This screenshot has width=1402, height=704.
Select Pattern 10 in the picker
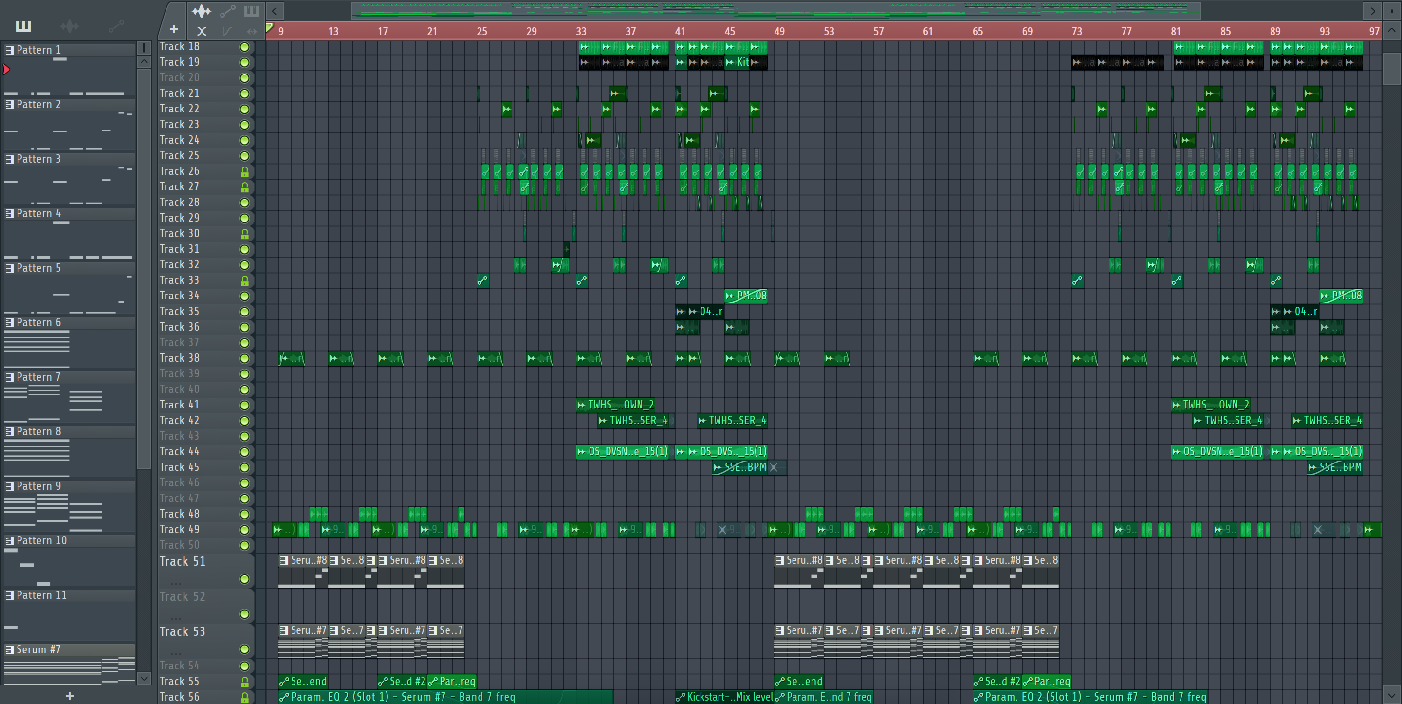coord(70,541)
